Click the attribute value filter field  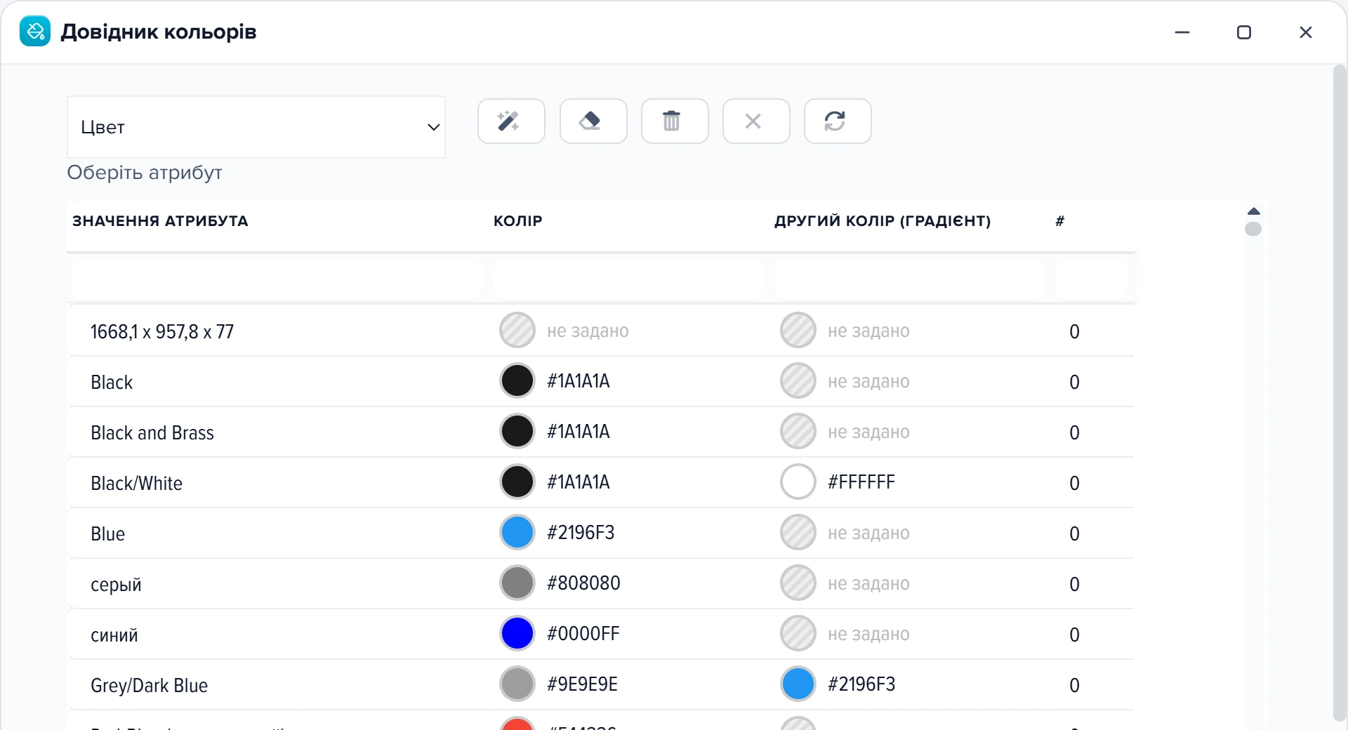point(277,279)
